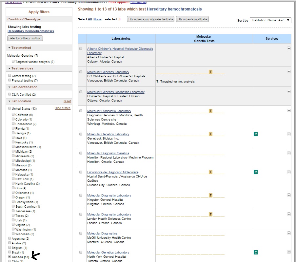This screenshot has width=296, height=262.
Task: Collapse the Test services filter section
Action: pos(9,68)
